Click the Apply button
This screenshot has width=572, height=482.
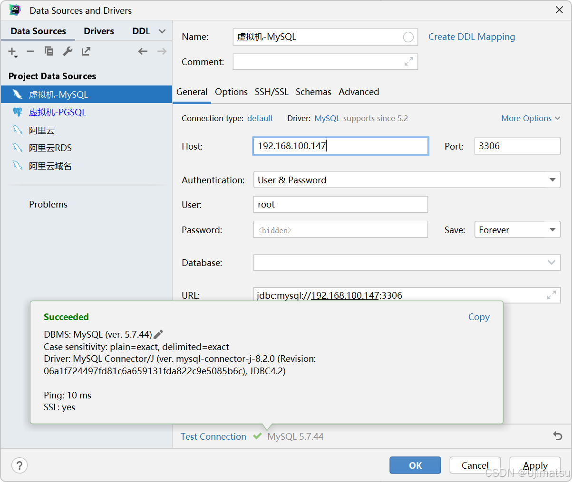coord(535,465)
